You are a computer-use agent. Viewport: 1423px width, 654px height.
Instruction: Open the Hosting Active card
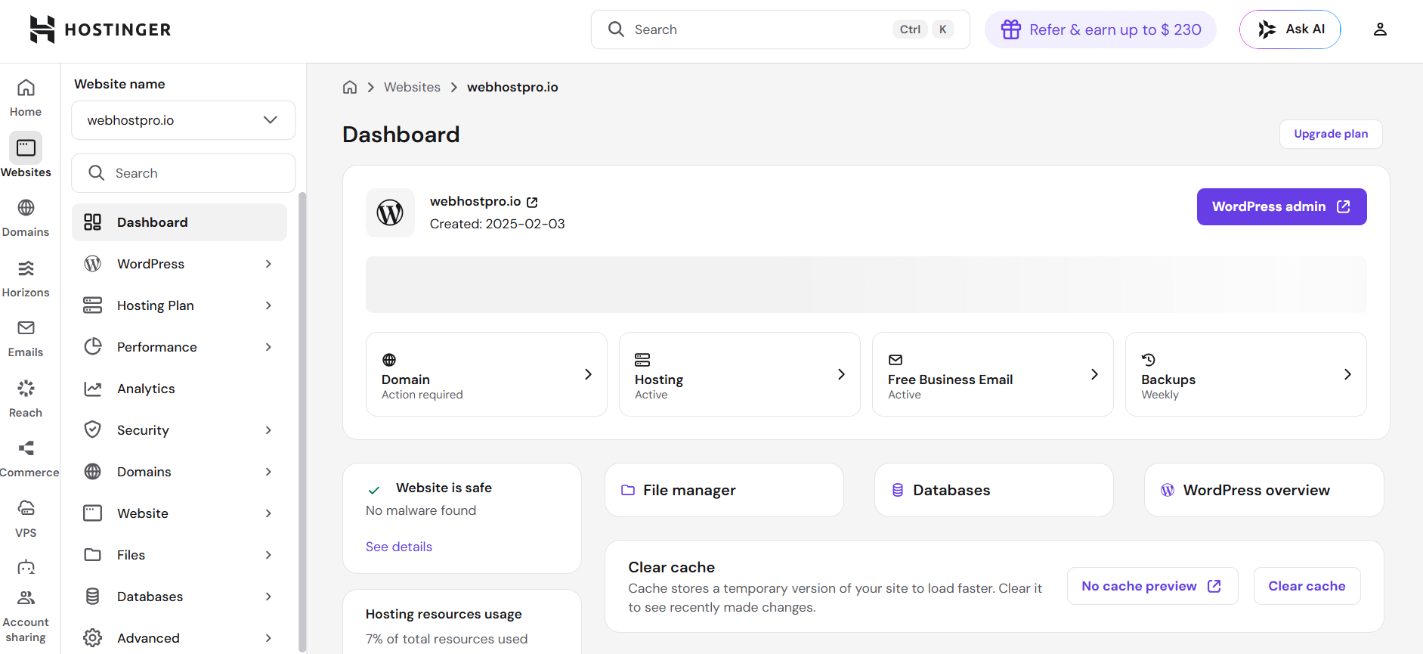pos(740,374)
